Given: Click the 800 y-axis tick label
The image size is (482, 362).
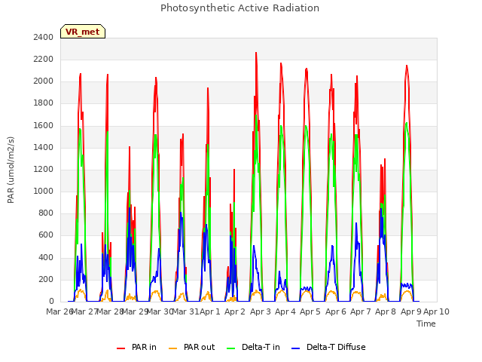Looking at the screenshot, I should (46, 213).
